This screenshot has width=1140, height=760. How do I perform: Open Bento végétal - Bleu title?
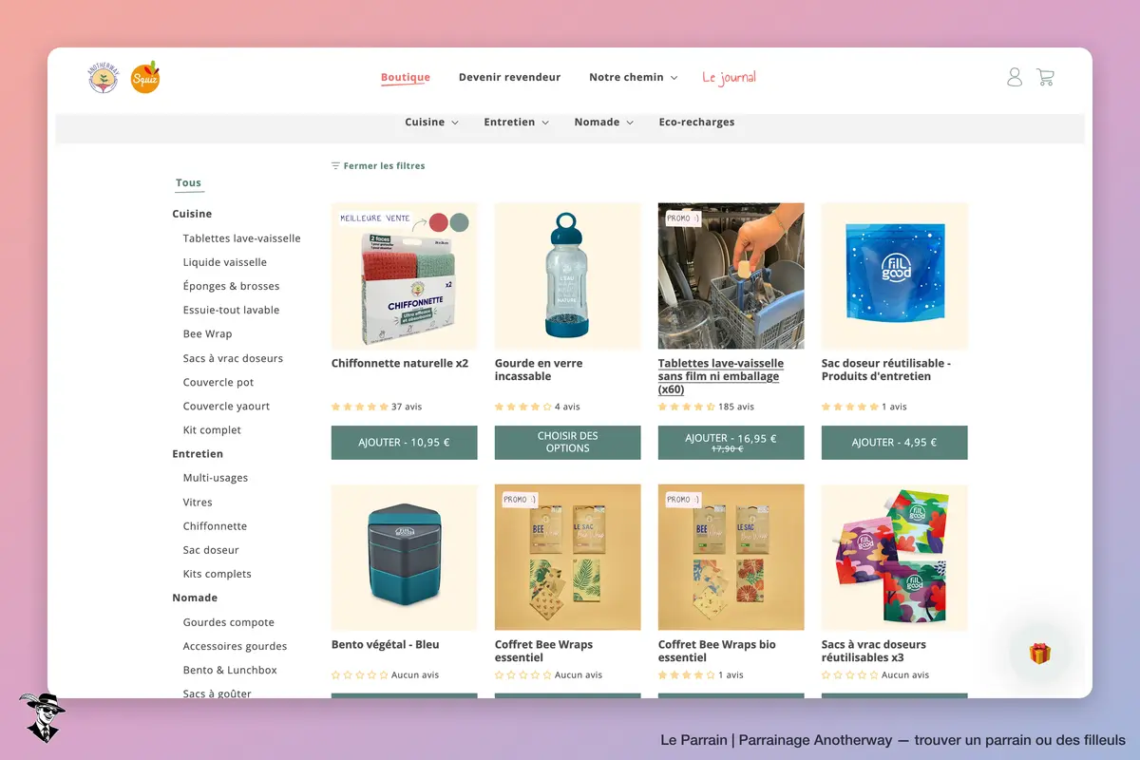[386, 644]
